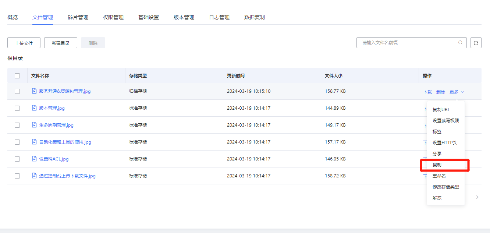Switch to the 文件管理 tab
Screen dimensions: 490x233
43,17
